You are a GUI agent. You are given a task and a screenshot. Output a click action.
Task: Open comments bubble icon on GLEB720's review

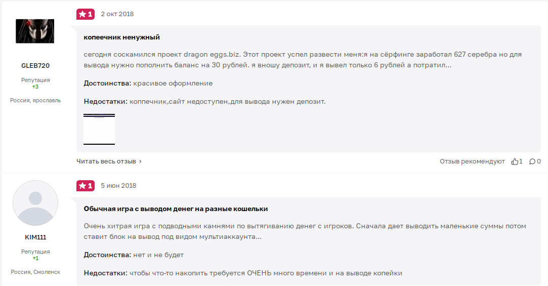(x=532, y=161)
